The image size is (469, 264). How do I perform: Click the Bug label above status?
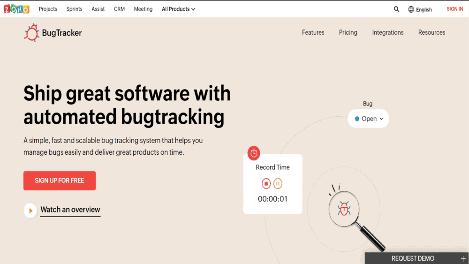[368, 104]
